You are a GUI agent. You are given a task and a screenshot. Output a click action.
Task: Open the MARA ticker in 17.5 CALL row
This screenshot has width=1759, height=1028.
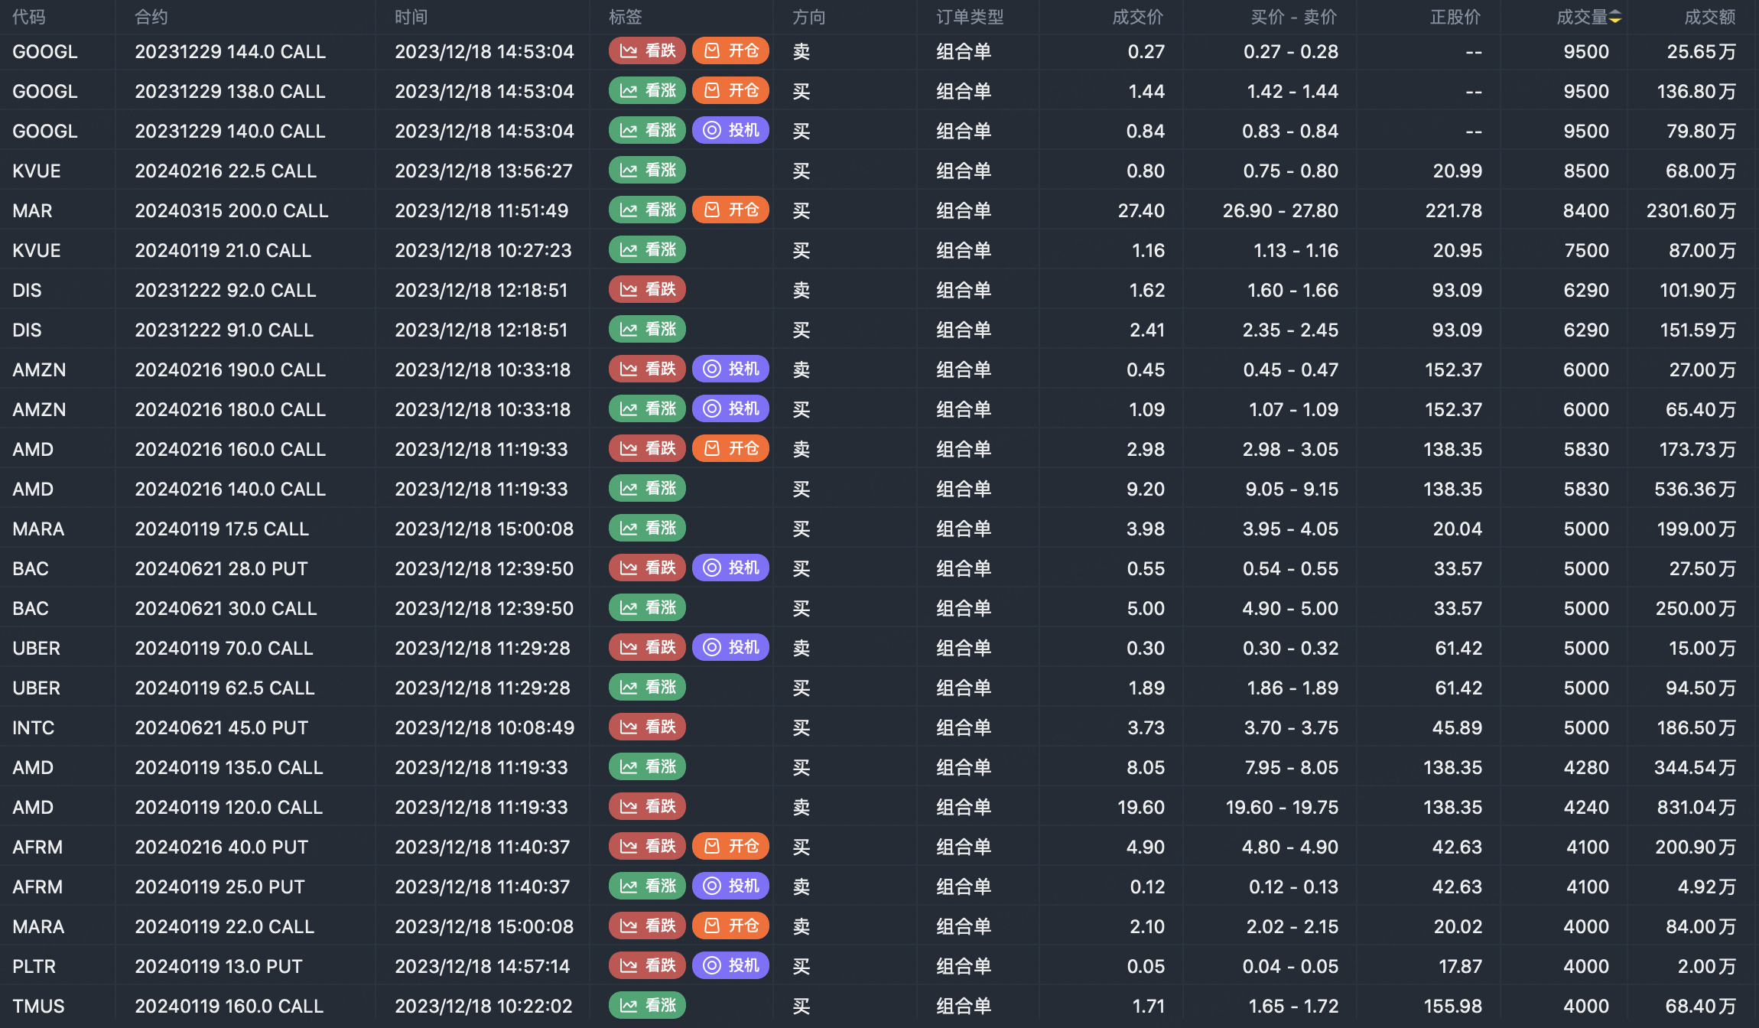coord(38,529)
